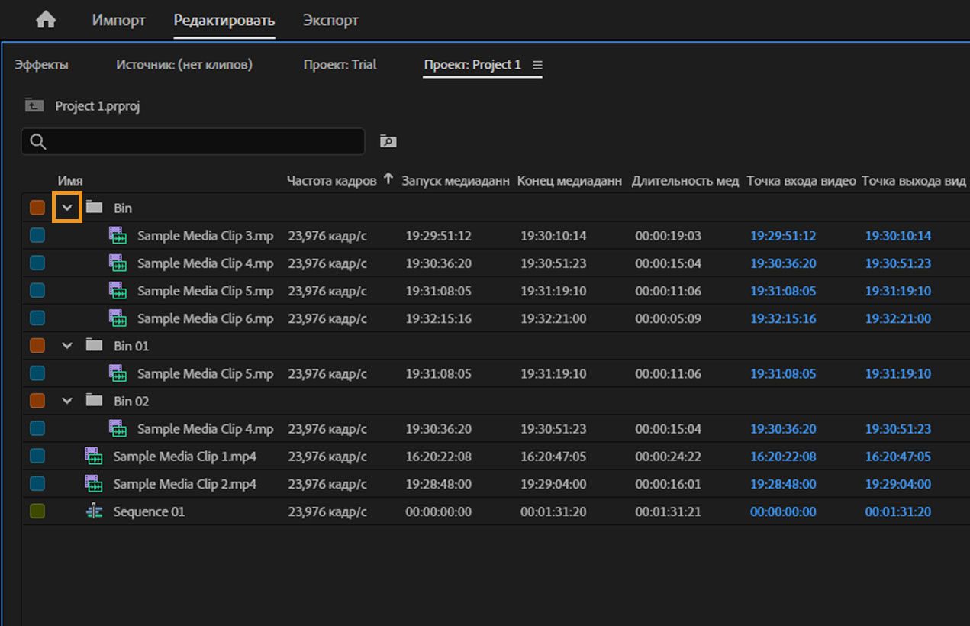
Task: Click the Sample Media Clip 2.mp4 clip icon
Action: [94, 484]
